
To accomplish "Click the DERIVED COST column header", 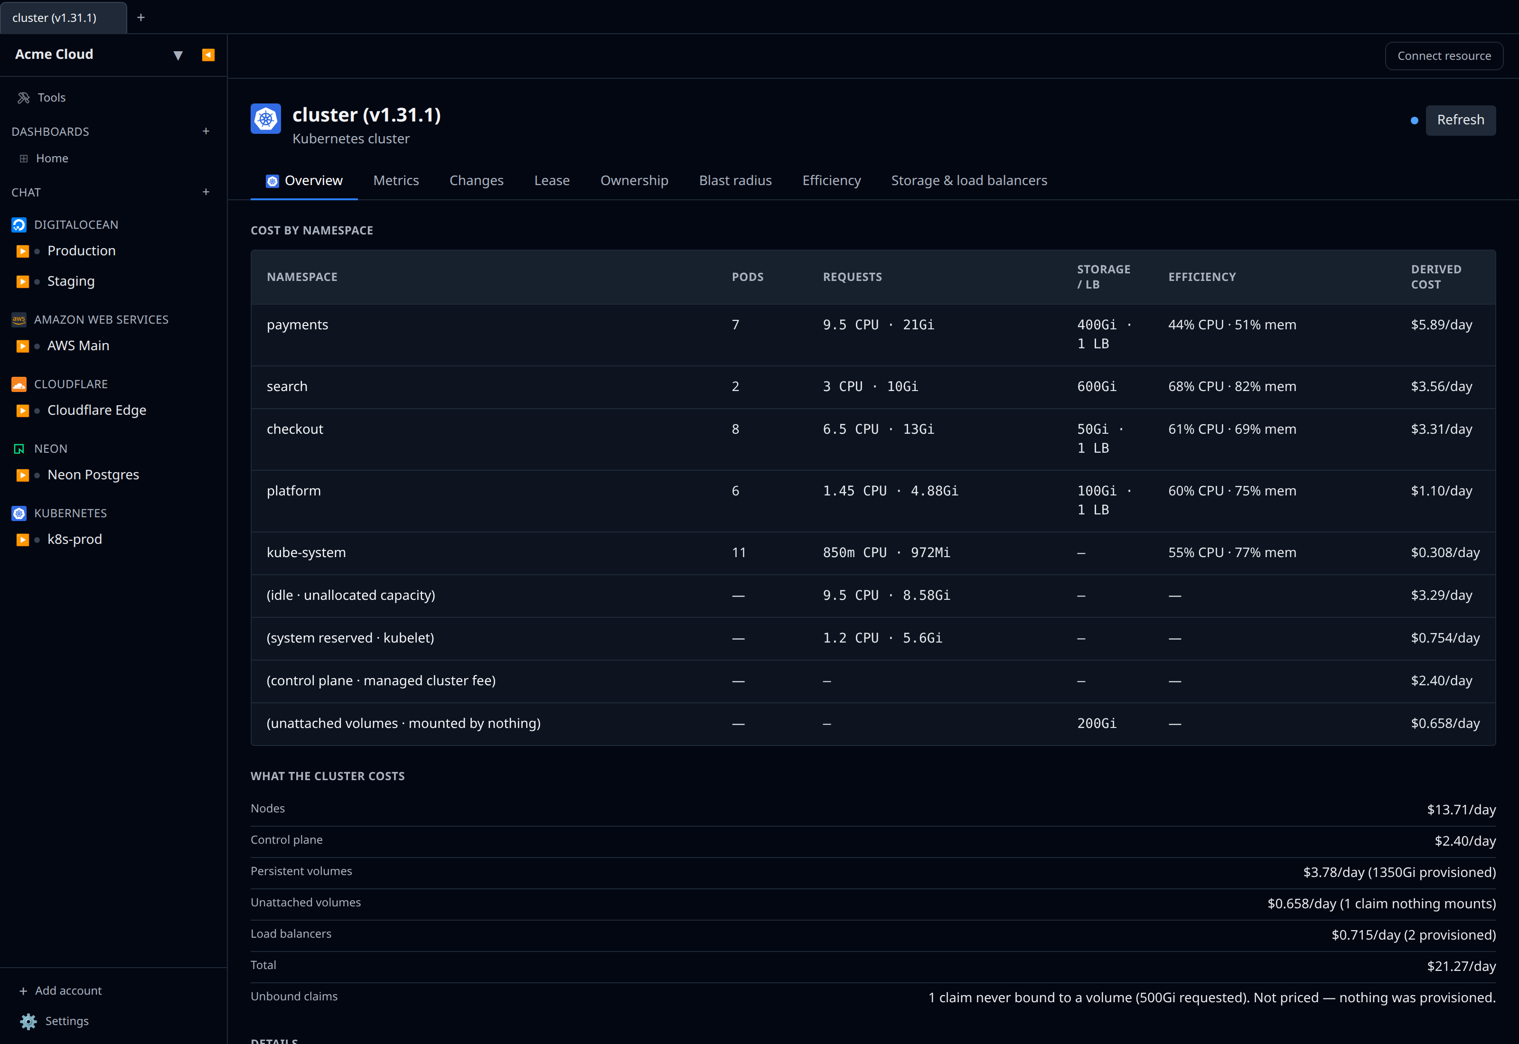I will (1435, 277).
